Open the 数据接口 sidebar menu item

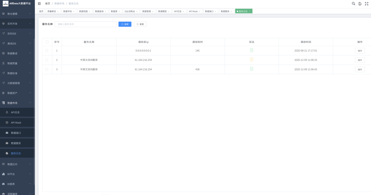[x=16, y=133]
